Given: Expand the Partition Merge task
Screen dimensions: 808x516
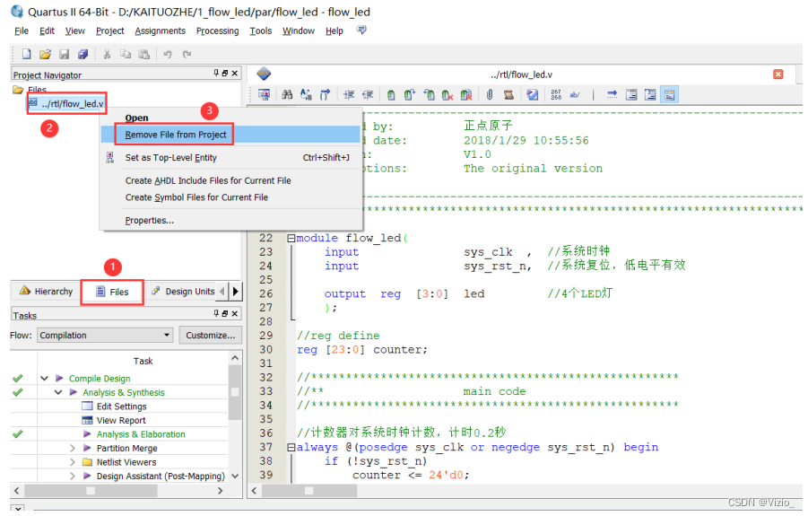Looking at the screenshot, I should point(73,449).
